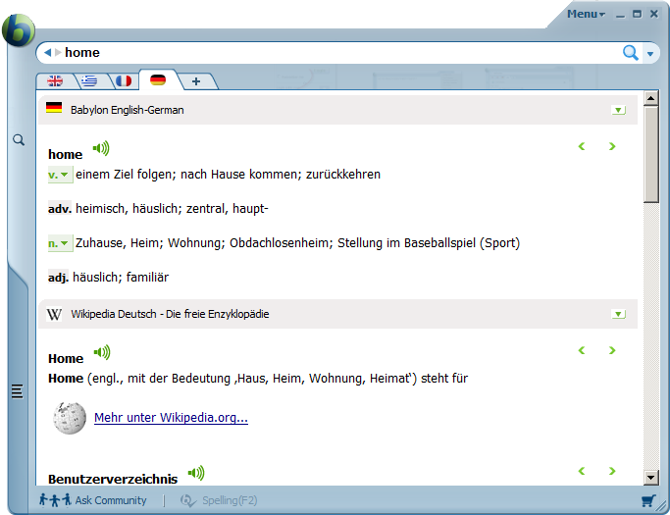The height and width of the screenshot is (515, 670).
Task: Select the German flag tab
Action: click(x=158, y=79)
